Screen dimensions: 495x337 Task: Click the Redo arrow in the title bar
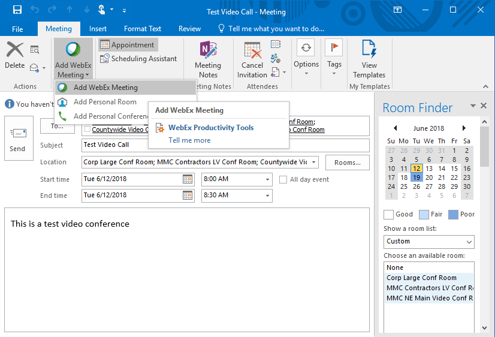tap(52, 10)
